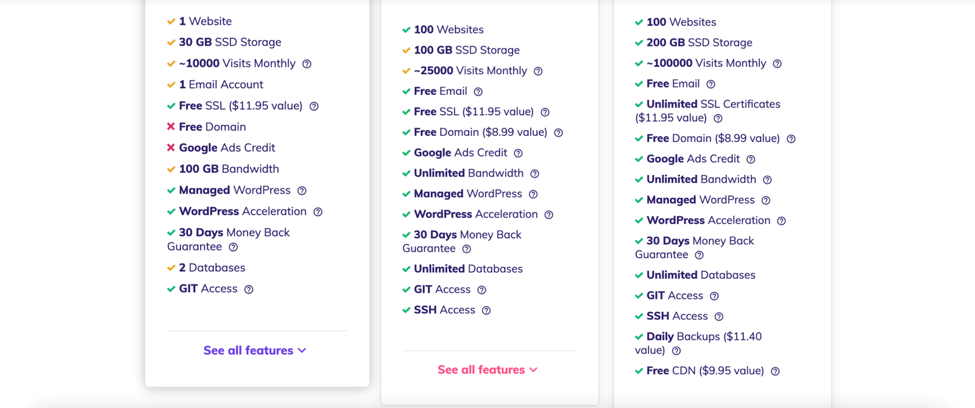This screenshot has width=975, height=408.
Task: Show Managed WordPress help in the 30 GB plan
Action: click(x=302, y=191)
